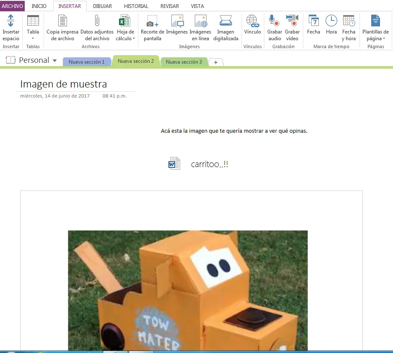Click the page date miércoles, 14 de junio de 2017
The image size is (393, 353).
(x=55, y=96)
